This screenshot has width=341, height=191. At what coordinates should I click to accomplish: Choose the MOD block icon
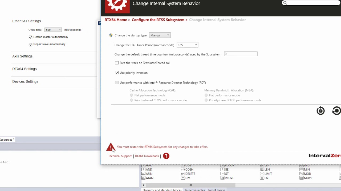[302, 174]
